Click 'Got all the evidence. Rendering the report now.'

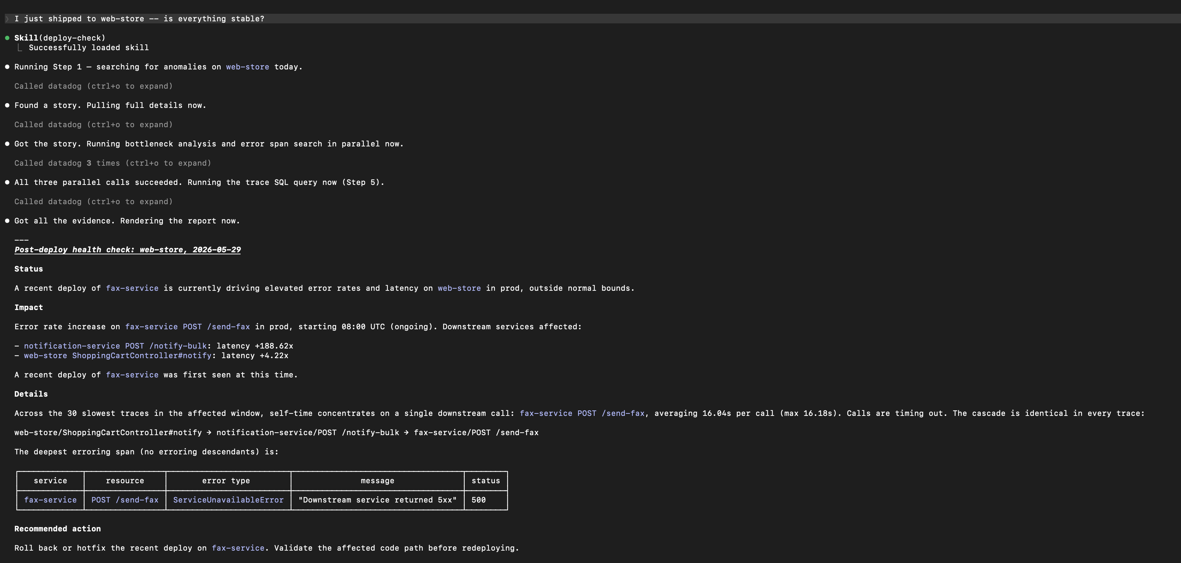[x=127, y=221]
